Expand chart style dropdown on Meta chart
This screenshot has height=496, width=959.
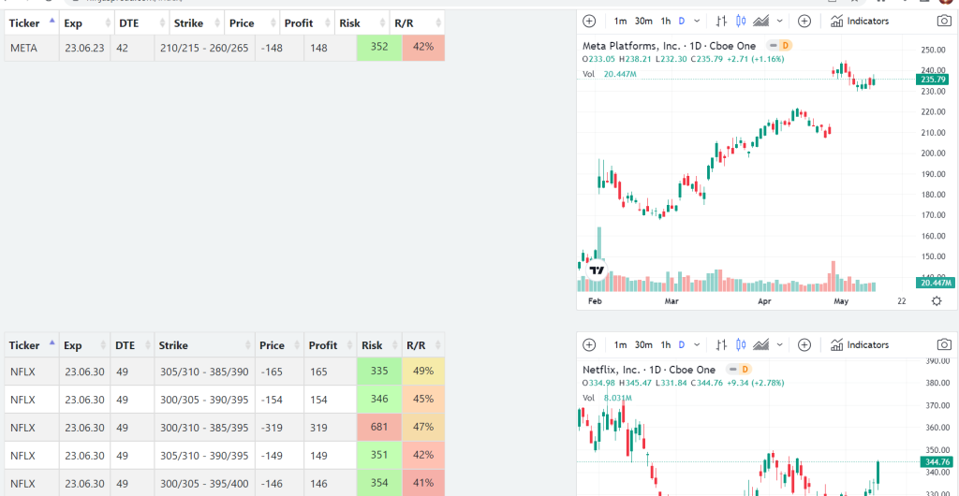click(780, 22)
